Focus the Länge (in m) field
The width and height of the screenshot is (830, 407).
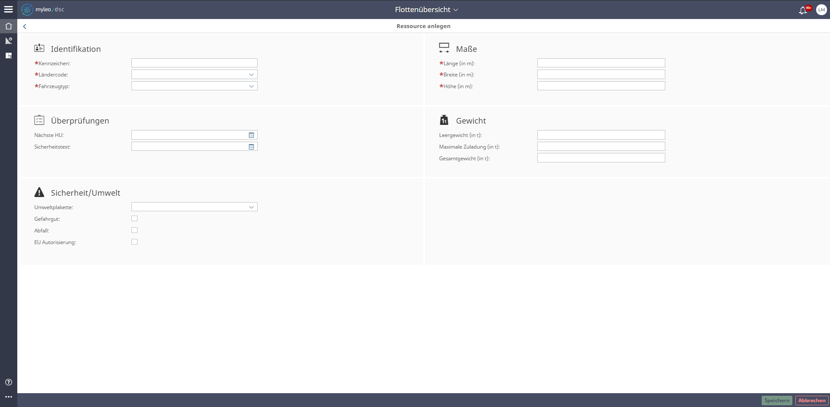(601, 63)
